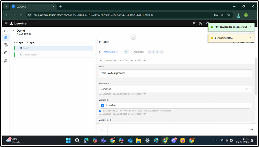This screenshot has width=259, height=147.
Task: Expand the 'Select one' Complies dropdown
Action: pyautogui.click(x=250, y=89)
